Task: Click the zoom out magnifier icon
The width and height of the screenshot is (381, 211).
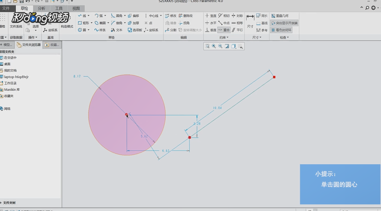Action: click(221, 46)
